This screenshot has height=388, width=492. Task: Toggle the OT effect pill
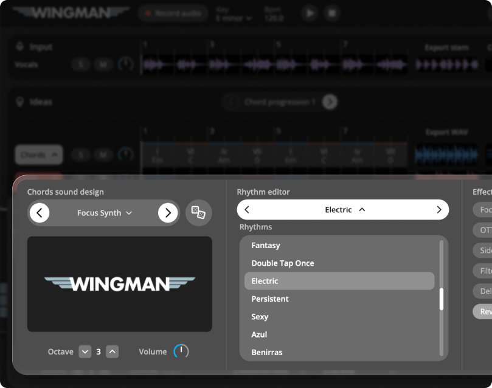click(483, 230)
